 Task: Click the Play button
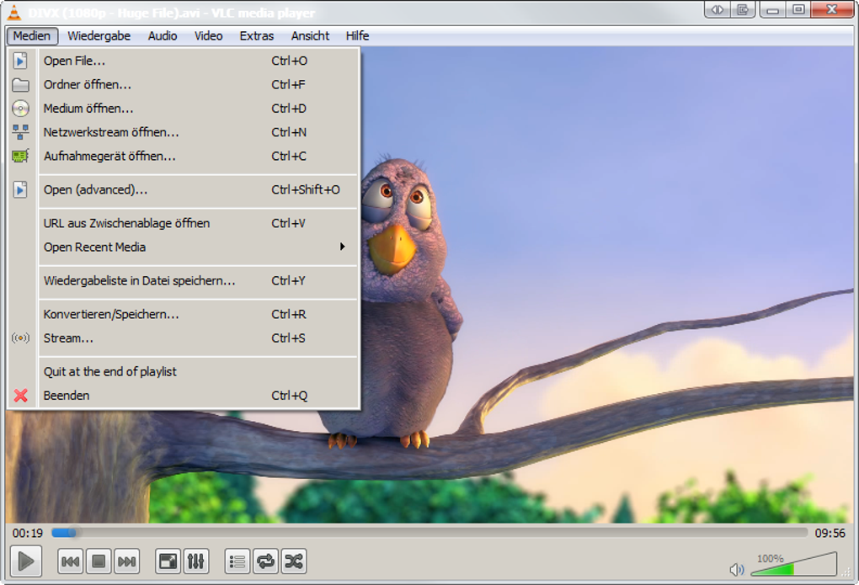[x=26, y=561]
